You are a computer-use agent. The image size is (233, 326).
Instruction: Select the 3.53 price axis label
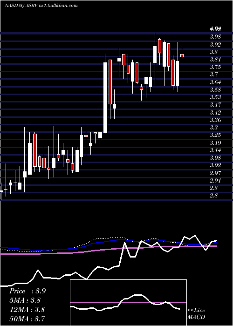tap(215, 97)
